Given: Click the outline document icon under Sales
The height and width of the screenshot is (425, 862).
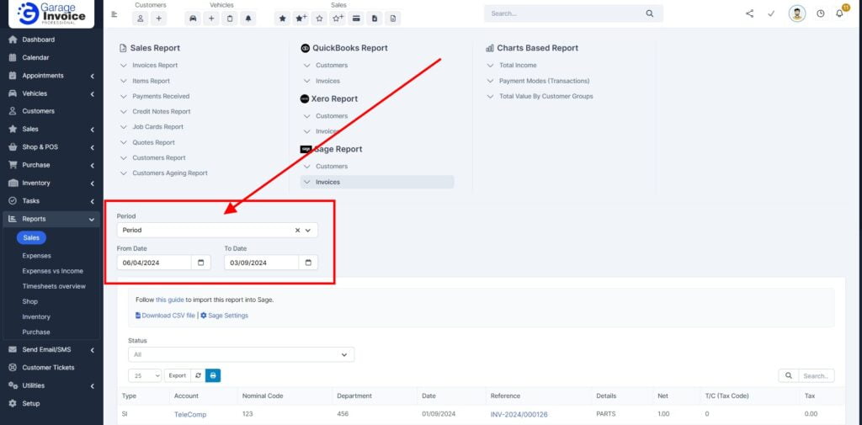Looking at the screenshot, I should click(393, 19).
